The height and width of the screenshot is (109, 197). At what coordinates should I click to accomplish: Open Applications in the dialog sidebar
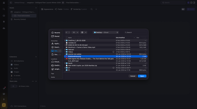coord(56,43)
